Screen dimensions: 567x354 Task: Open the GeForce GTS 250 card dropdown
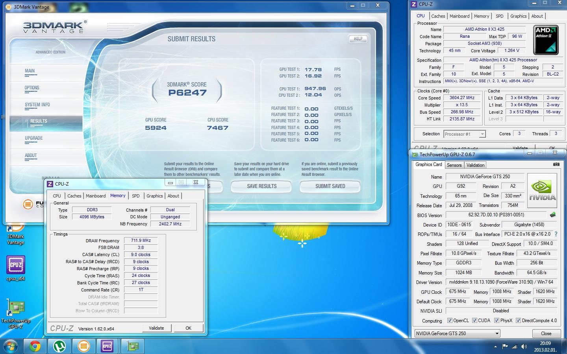tap(458, 333)
